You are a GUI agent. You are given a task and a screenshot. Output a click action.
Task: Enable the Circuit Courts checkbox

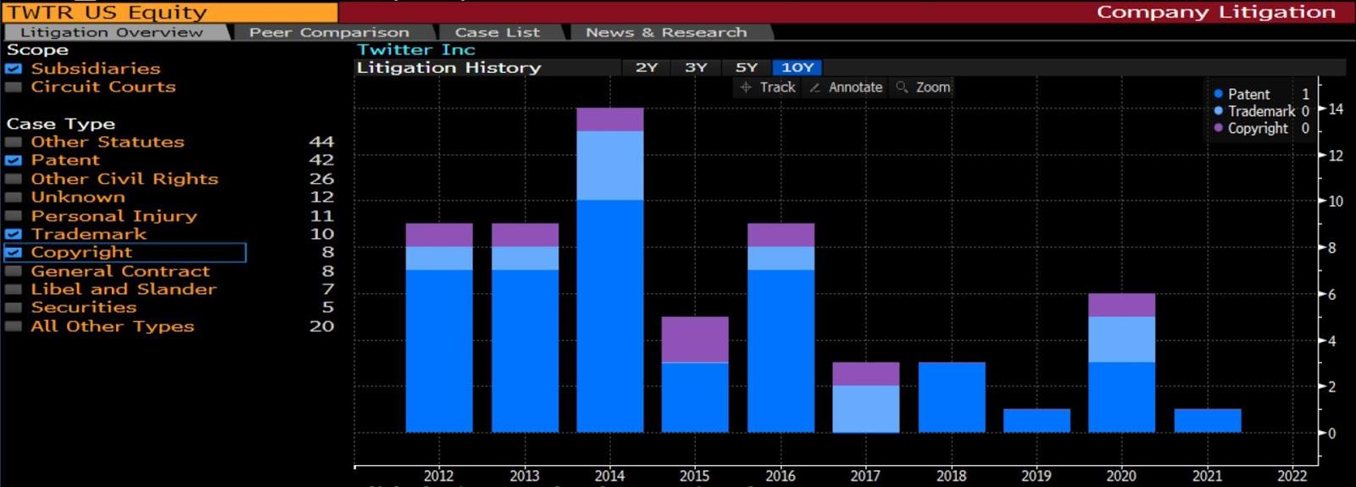click(x=14, y=87)
